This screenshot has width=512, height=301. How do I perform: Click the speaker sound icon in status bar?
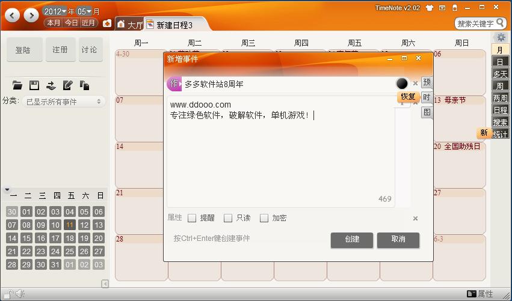20,294
